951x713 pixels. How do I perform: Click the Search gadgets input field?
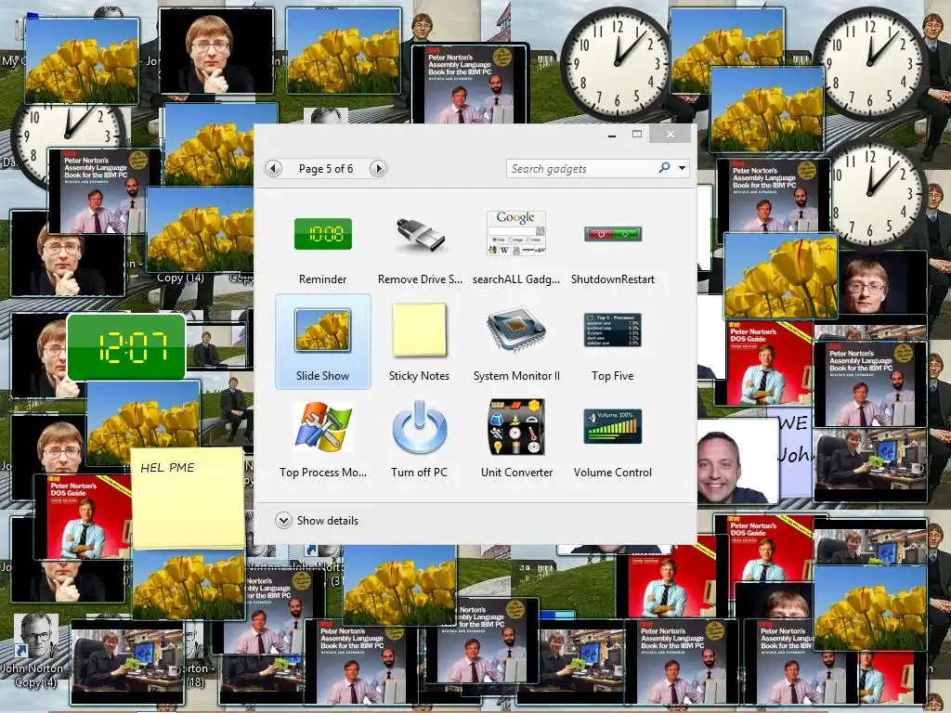(582, 169)
